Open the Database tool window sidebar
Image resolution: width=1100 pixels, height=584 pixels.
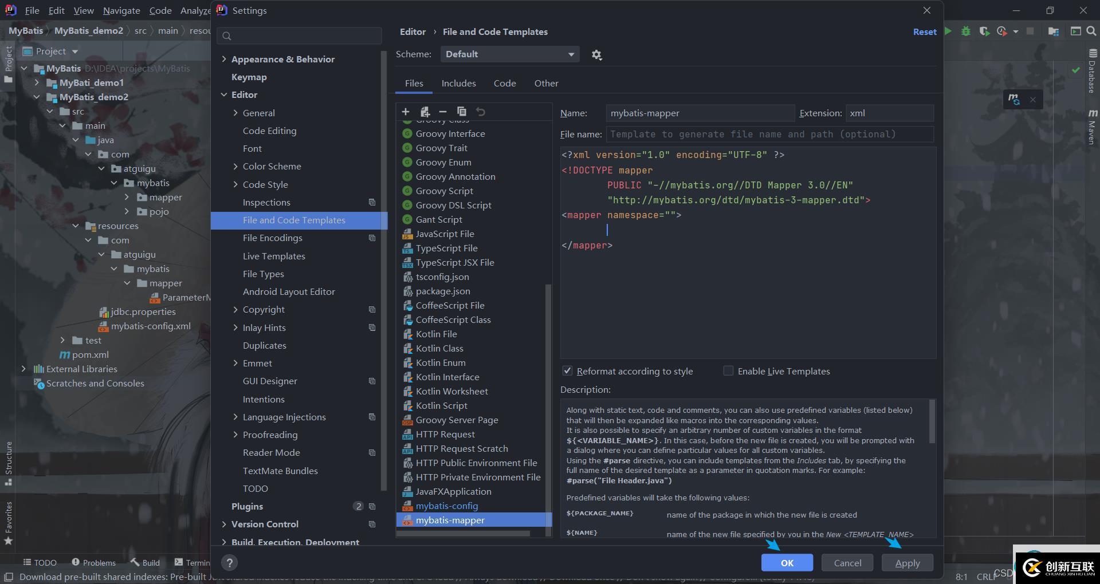tap(1092, 71)
